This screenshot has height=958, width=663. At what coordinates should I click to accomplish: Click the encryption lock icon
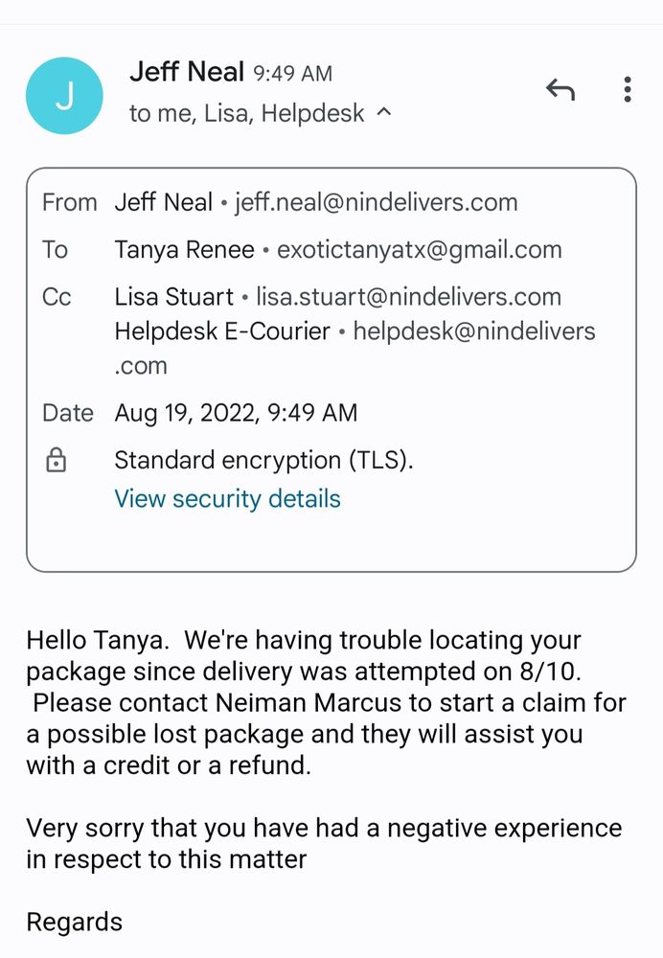pyautogui.click(x=57, y=461)
